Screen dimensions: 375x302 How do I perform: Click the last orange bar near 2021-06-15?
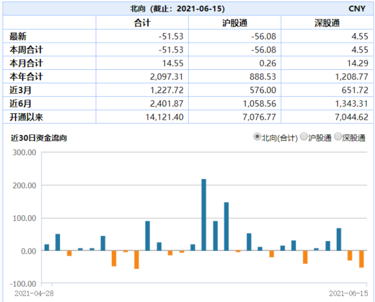pyautogui.click(x=361, y=259)
